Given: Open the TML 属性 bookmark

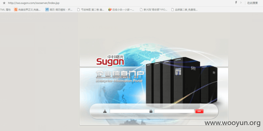Looking at the screenshot, I should click(x=5, y=10).
